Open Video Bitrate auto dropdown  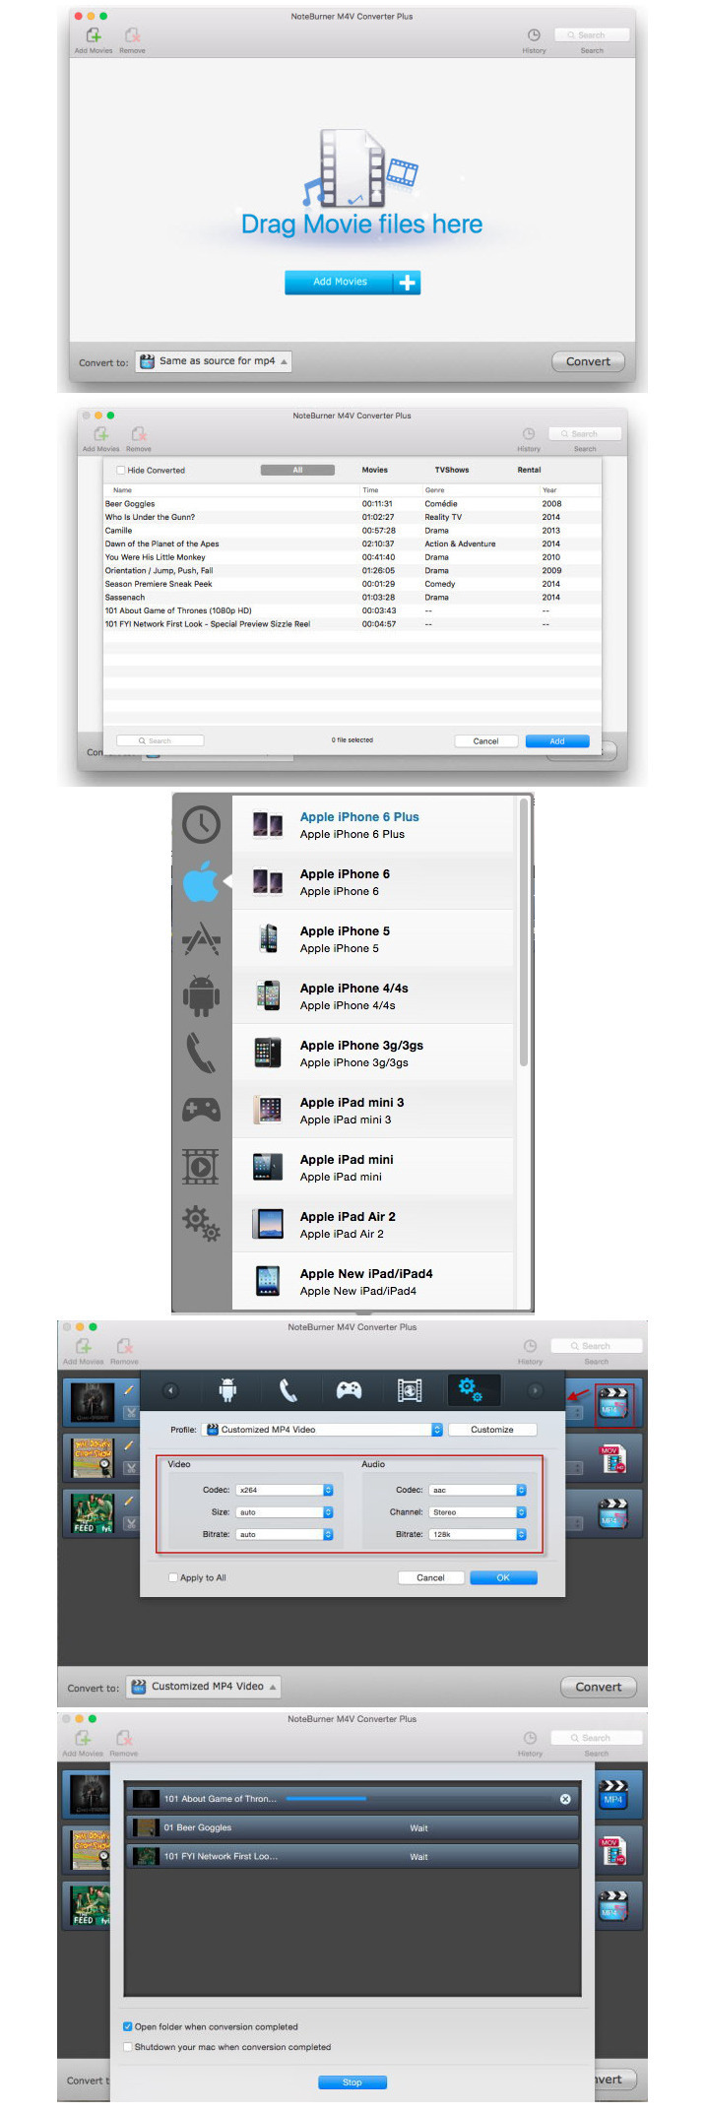[x=285, y=1534]
